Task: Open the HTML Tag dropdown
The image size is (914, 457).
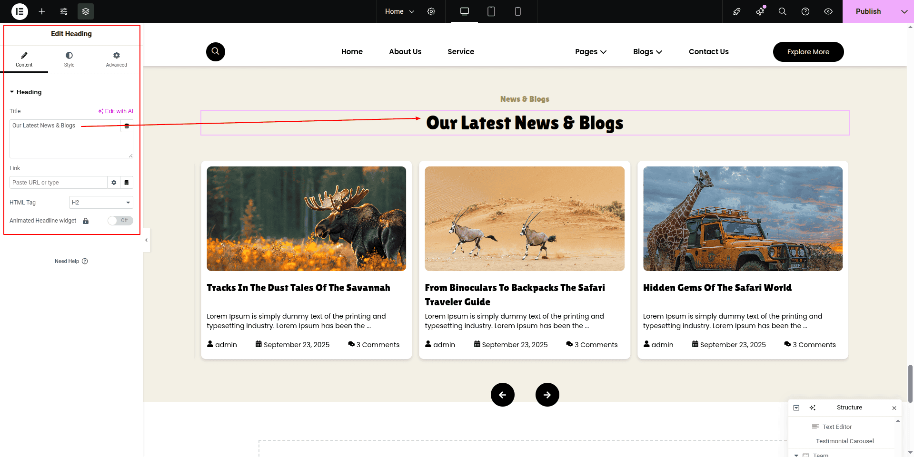Action: pos(101,203)
